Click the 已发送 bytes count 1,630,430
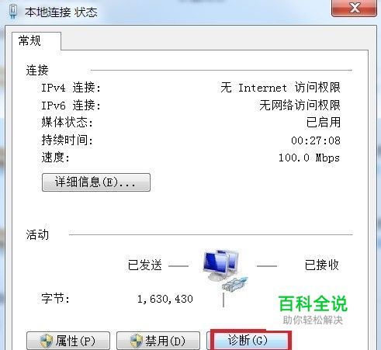The image size is (381, 350). pos(165,299)
